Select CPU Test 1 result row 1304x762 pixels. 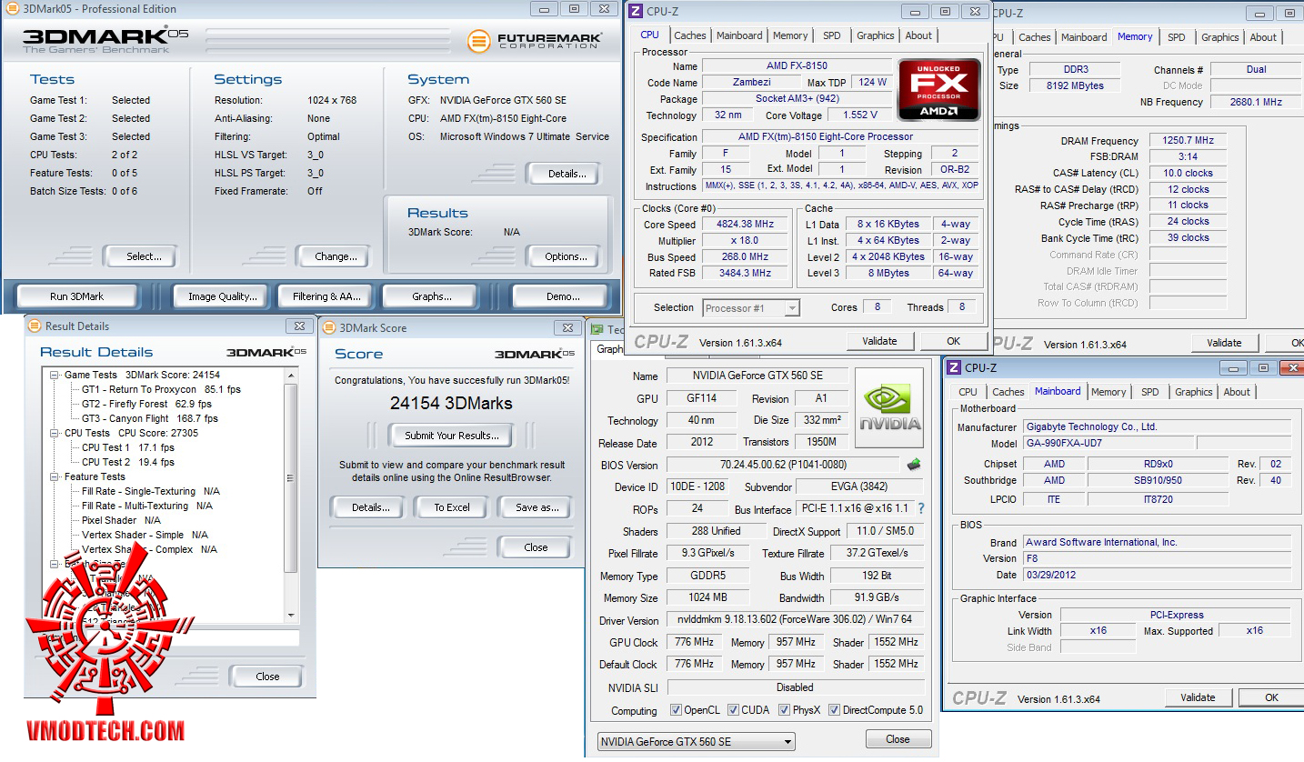tap(128, 447)
